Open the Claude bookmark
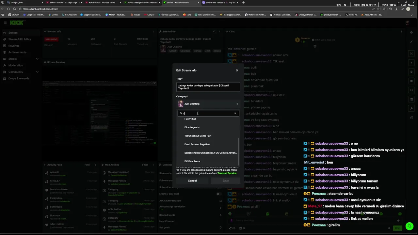 click(x=135, y=15)
